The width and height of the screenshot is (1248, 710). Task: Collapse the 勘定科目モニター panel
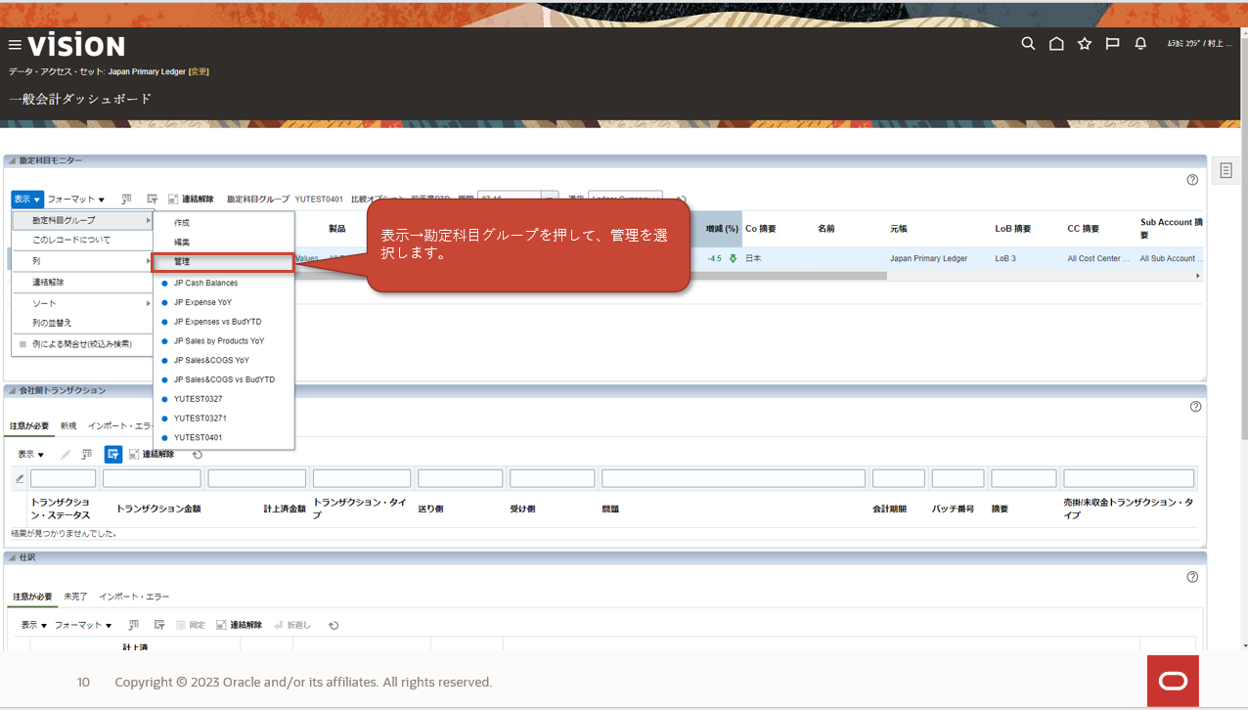click(12, 160)
